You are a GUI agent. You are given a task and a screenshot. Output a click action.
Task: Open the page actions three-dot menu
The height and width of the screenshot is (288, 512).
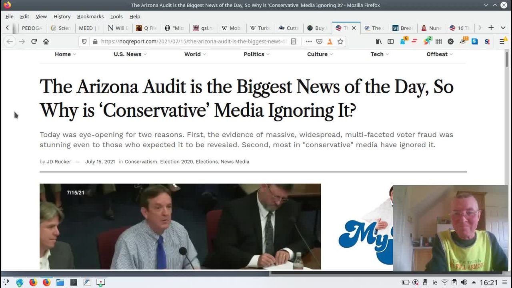(x=308, y=42)
